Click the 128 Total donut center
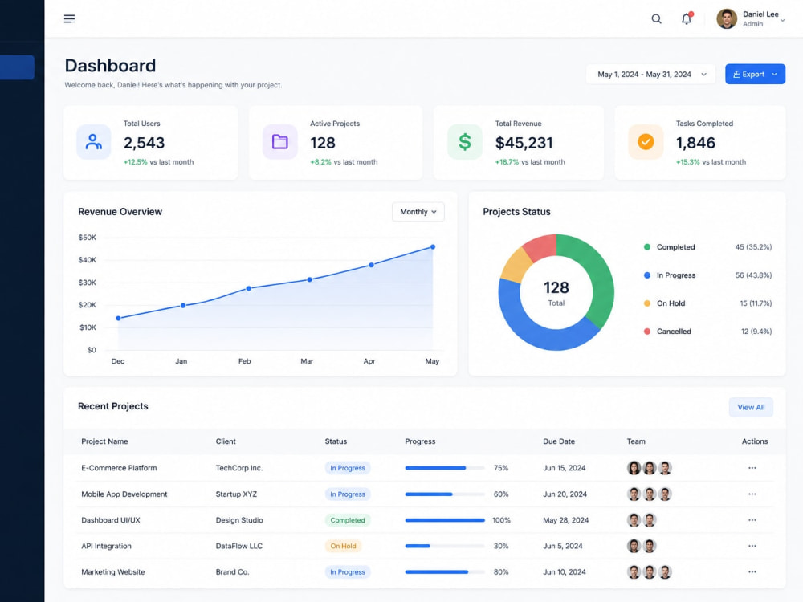Image resolution: width=803 pixels, height=602 pixels. (556, 293)
